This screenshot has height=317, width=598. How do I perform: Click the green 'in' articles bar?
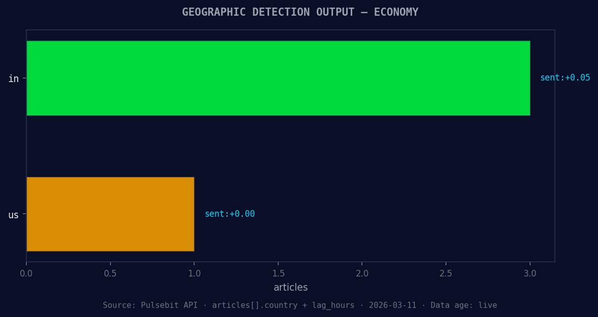[279, 78]
